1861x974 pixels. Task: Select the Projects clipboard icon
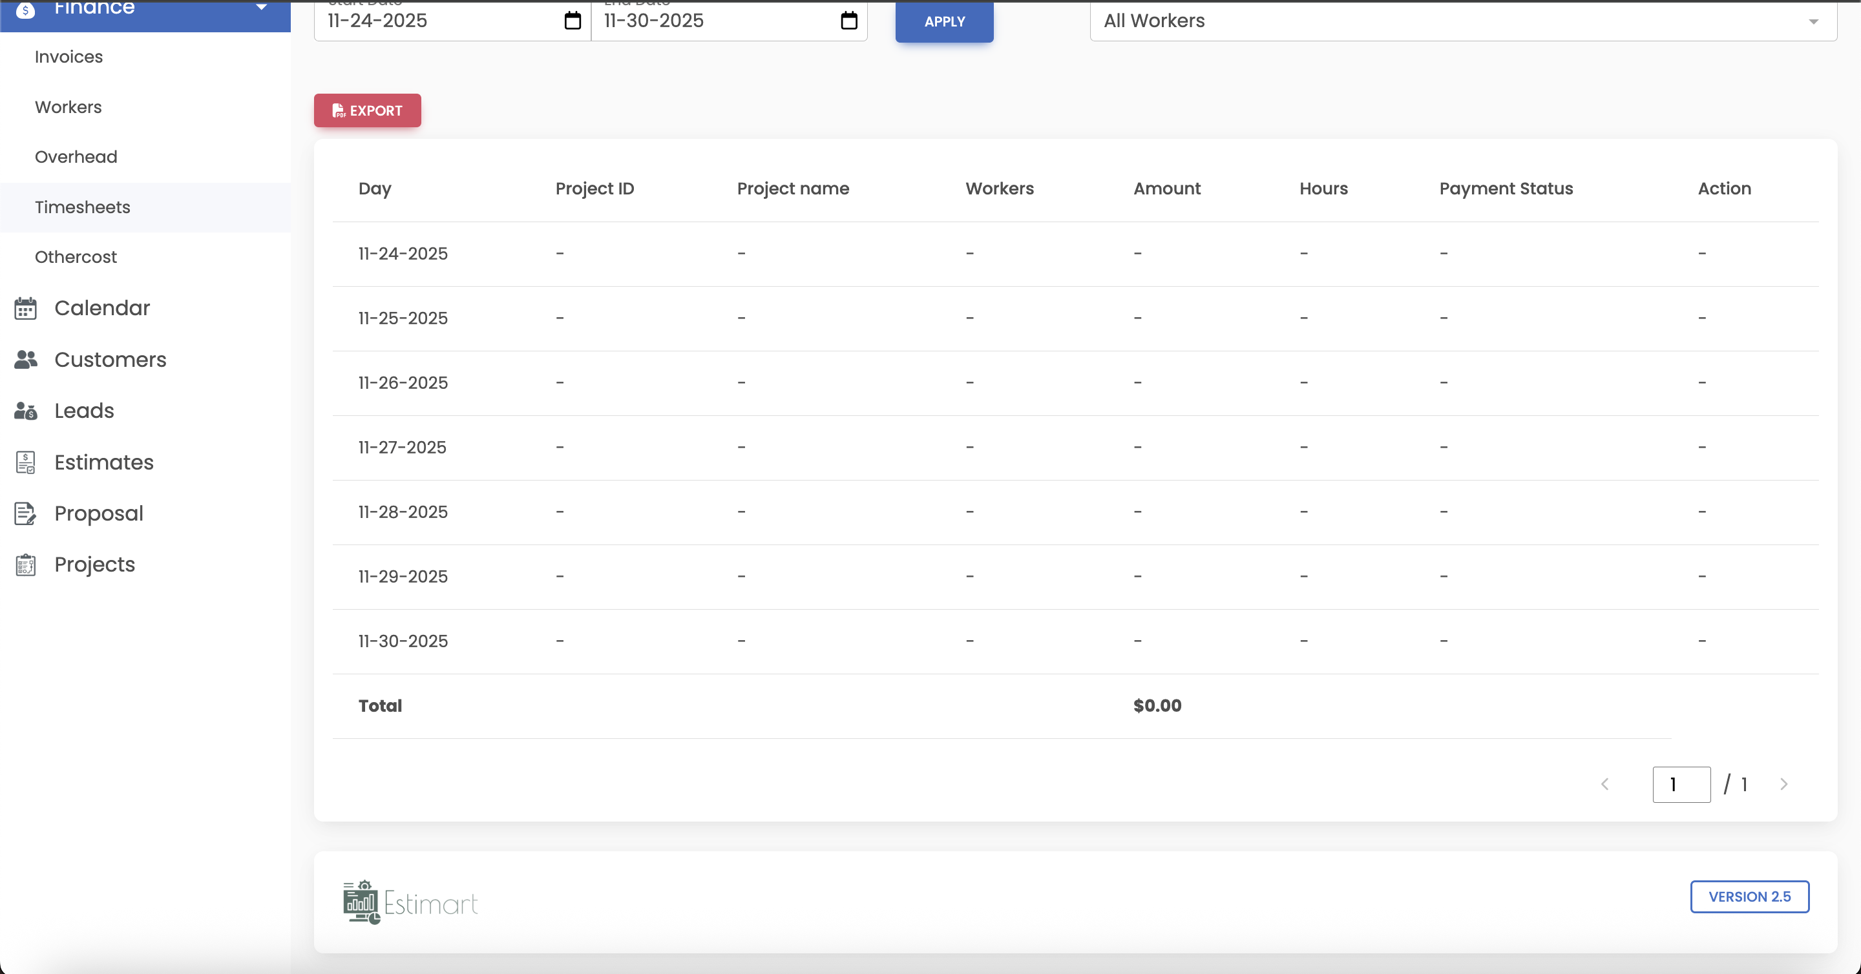tap(26, 565)
